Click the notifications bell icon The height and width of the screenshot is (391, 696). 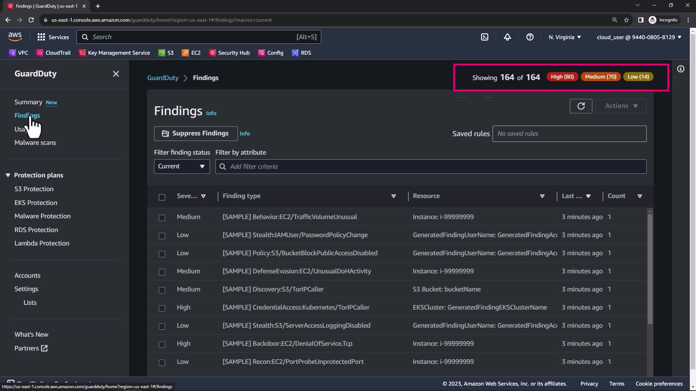pyautogui.click(x=507, y=37)
